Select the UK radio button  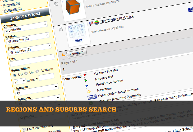26,73
